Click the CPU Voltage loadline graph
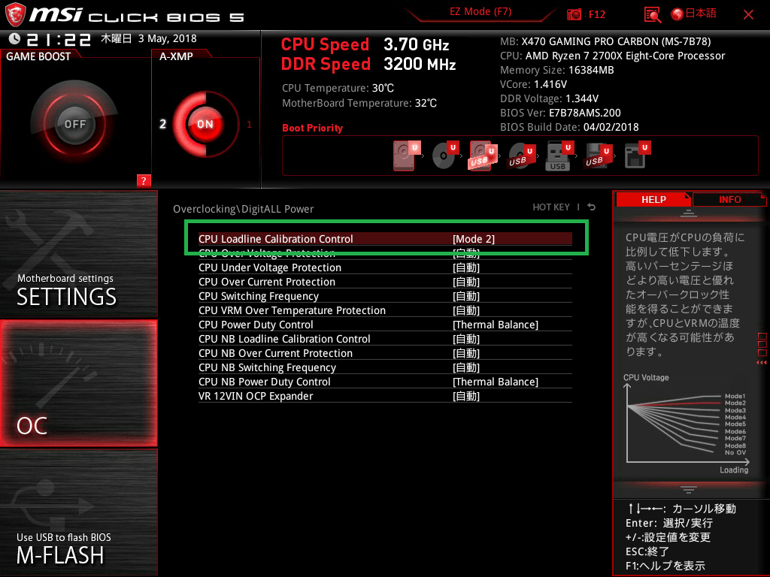The width and height of the screenshot is (770, 577). [687, 424]
